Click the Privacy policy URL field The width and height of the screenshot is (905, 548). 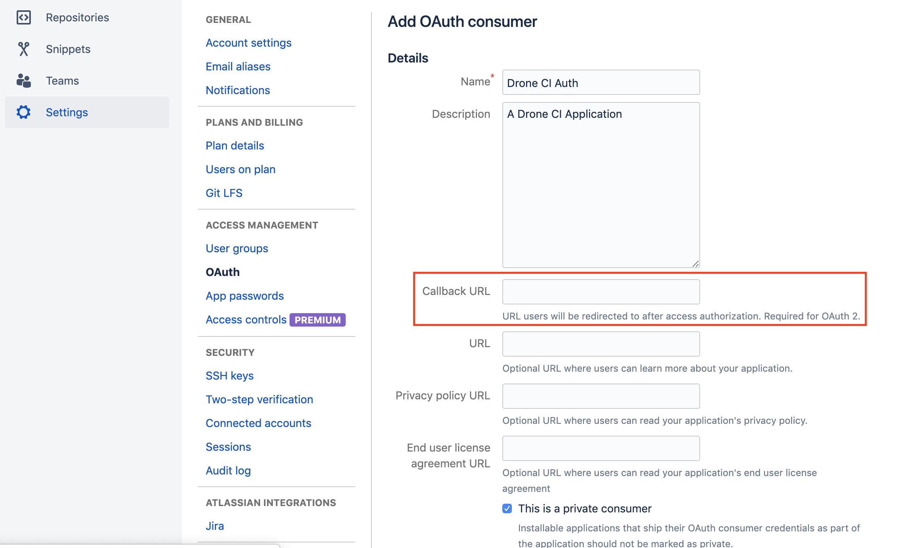[x=601, y=396]
